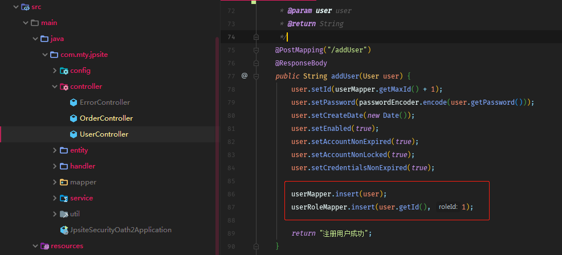Click the main folder icon
This screenshot has width=562, height=255.
coord(35,23)
